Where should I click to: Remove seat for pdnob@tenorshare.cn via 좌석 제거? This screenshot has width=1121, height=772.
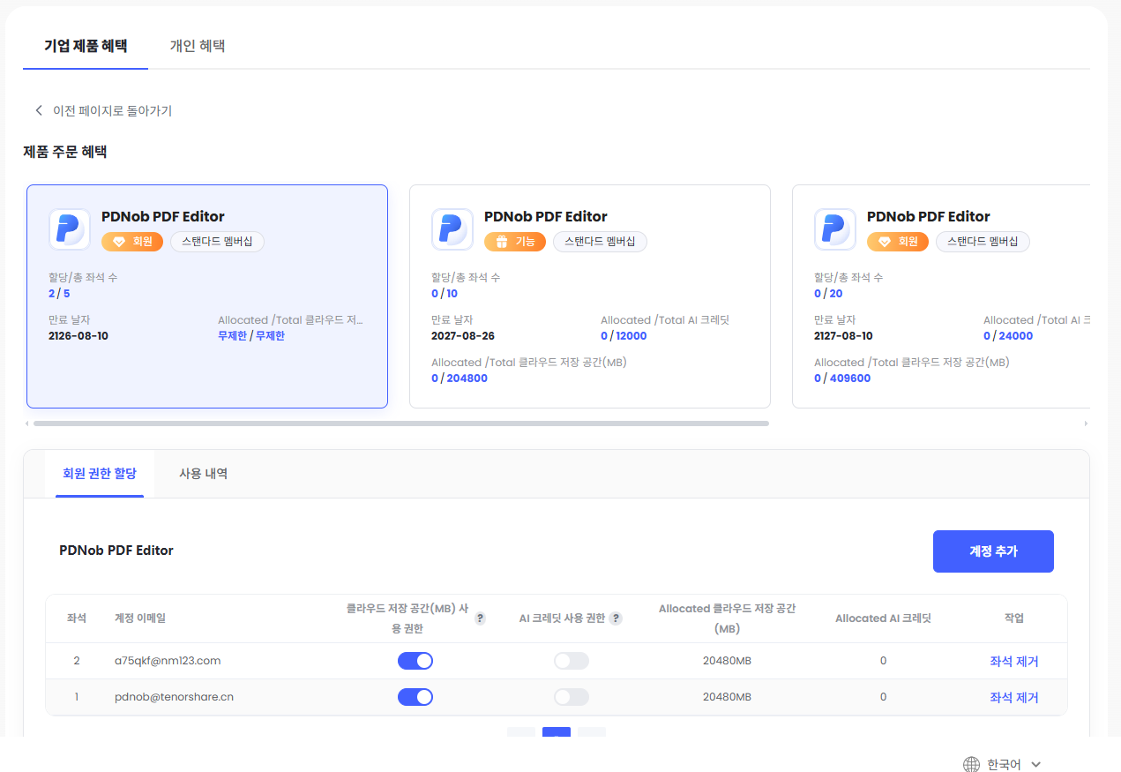(1014, 697)
